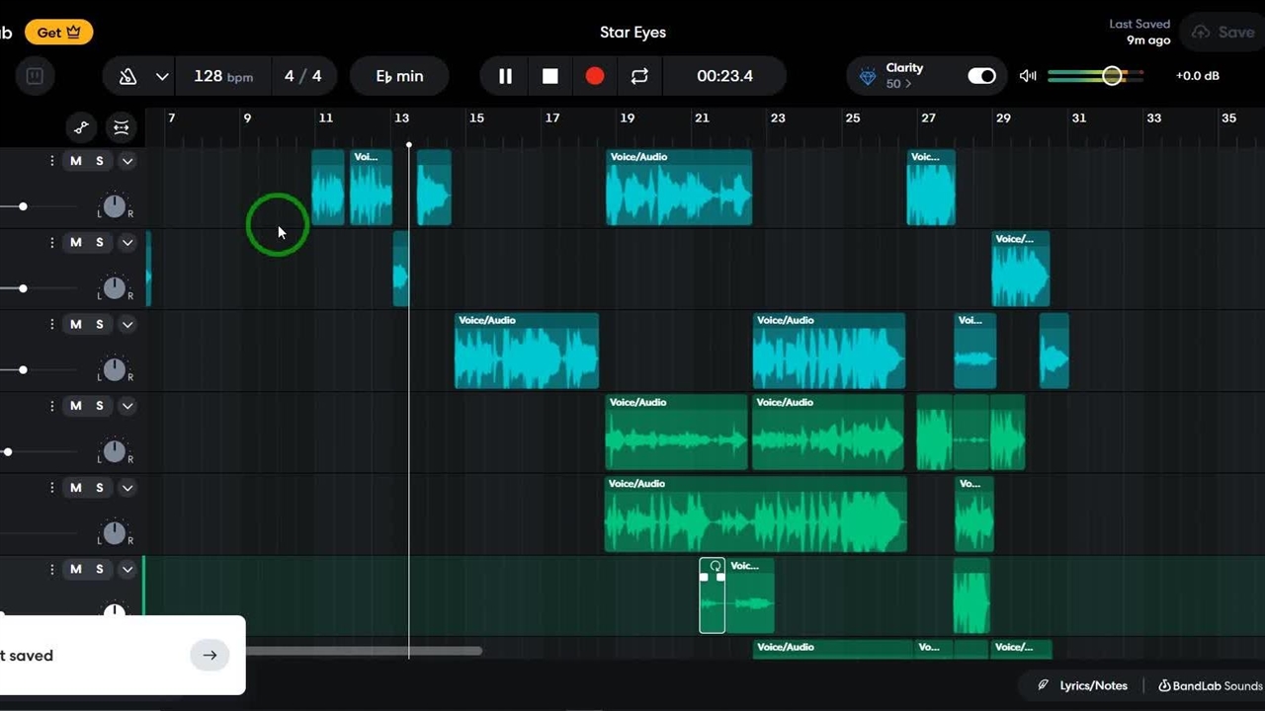The width and height of the screenshot is (1265, 711).
Task: Click the metronome icon
Action: pyautogui.click(x=127, y=76)
